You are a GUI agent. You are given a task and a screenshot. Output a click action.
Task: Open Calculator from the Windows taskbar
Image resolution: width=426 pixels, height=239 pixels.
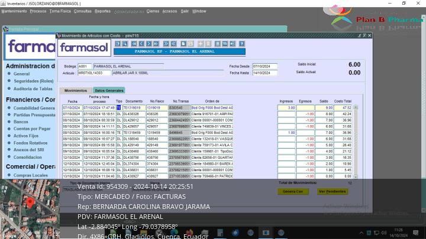(220, 233)
